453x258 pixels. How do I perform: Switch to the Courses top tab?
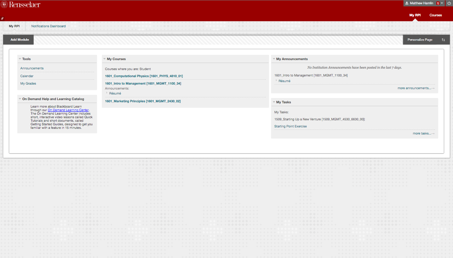(x=436, y=15)
